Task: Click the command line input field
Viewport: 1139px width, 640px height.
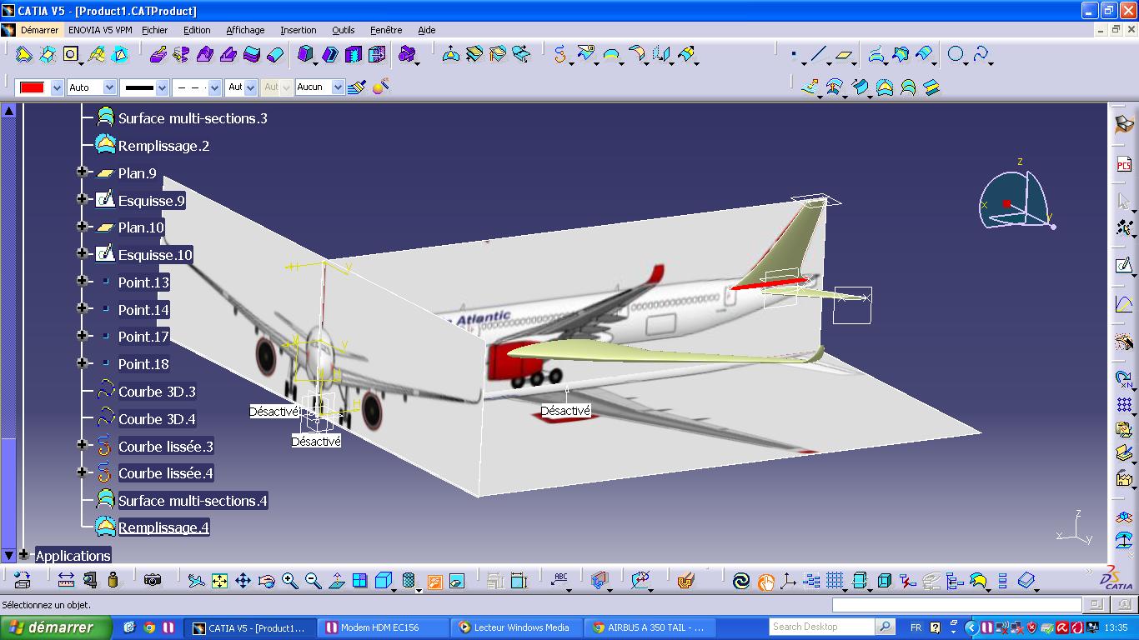Action: pos(956,605)
